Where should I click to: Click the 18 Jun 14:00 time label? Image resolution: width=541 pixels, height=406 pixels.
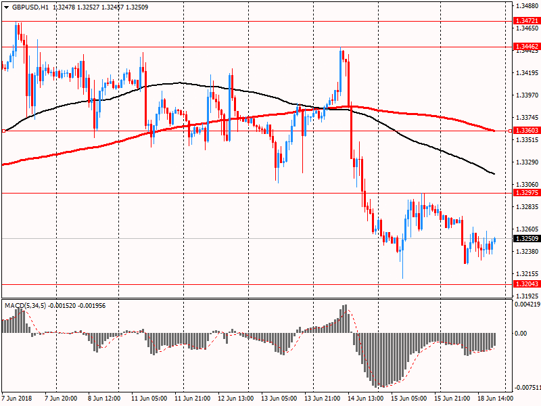[496, 399]
